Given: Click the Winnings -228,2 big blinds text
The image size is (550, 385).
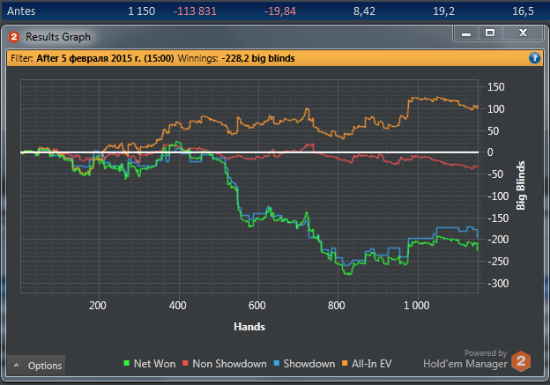Looking at the screenshot, I should point(236,58).
